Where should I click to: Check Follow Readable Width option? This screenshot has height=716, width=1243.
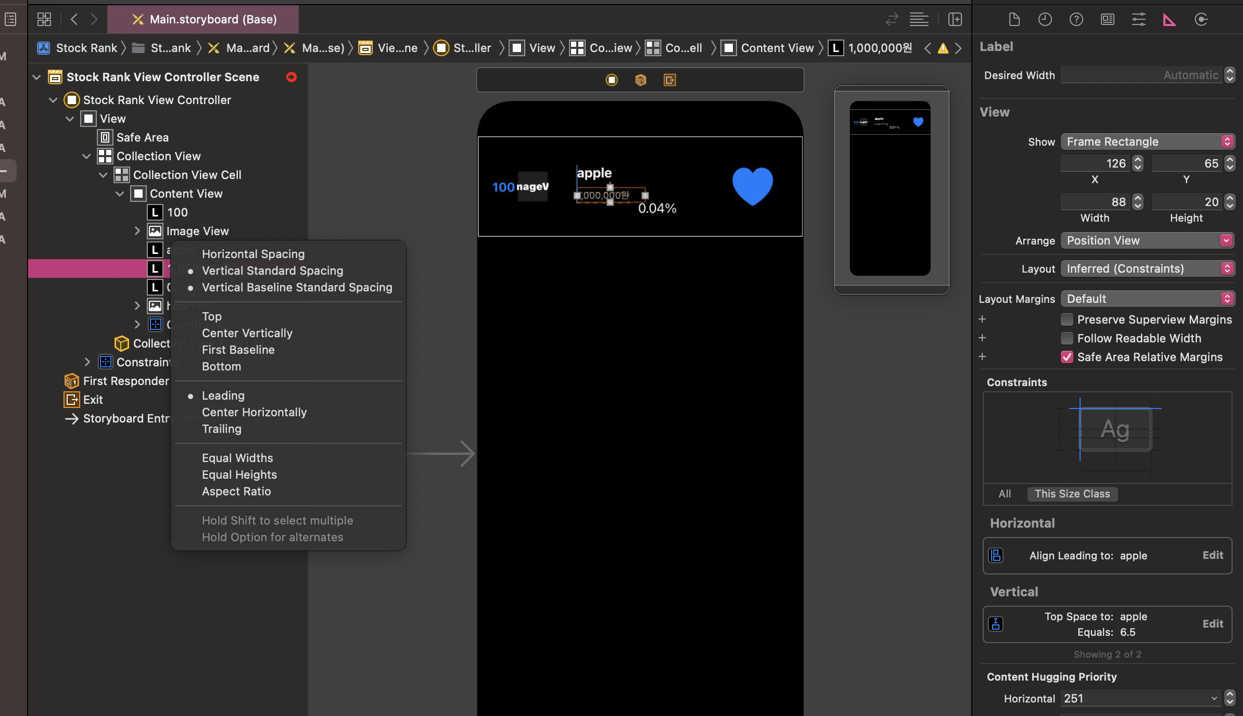coord(1067,338)
